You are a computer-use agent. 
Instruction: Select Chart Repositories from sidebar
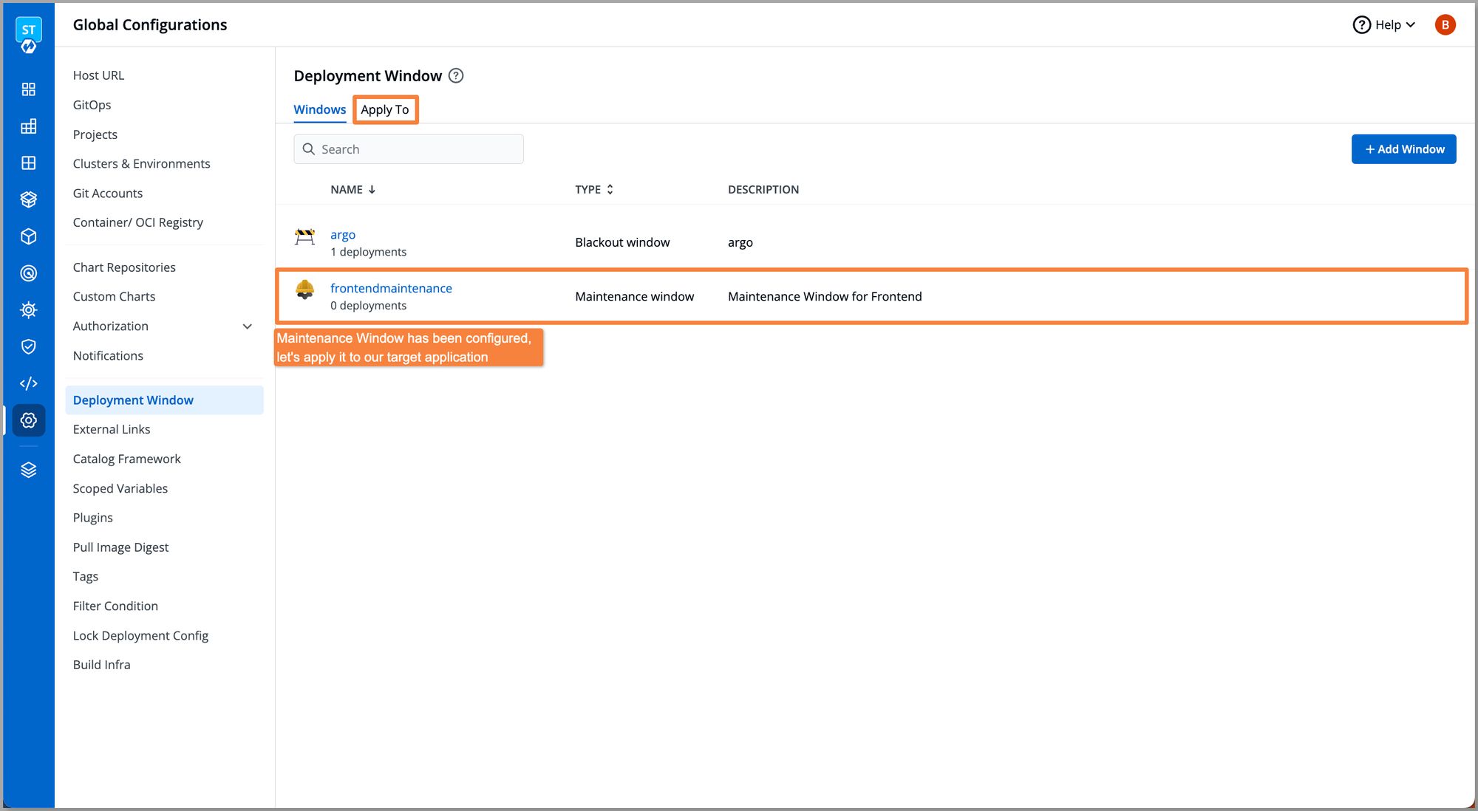tap(125, 267)
